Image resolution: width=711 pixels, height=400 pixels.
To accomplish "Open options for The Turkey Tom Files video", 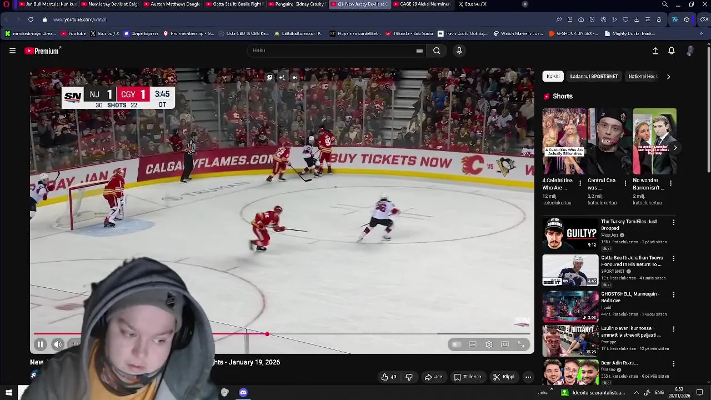I will pyautogui.click(x=674, y=222).
